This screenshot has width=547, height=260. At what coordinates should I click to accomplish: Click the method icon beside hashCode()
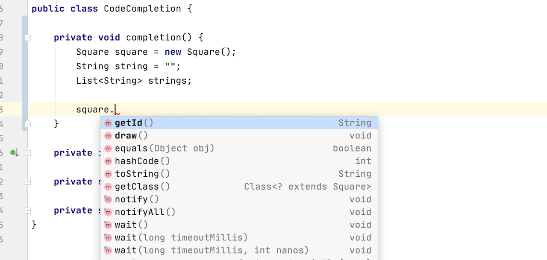pyautogui.click(x=108, y=161)
